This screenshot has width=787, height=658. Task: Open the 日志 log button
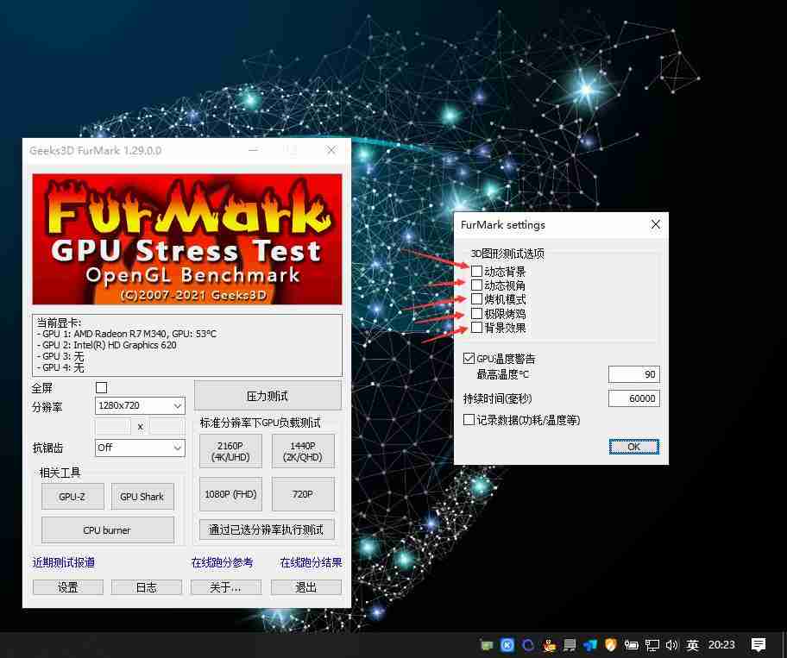tap(147, 587)
